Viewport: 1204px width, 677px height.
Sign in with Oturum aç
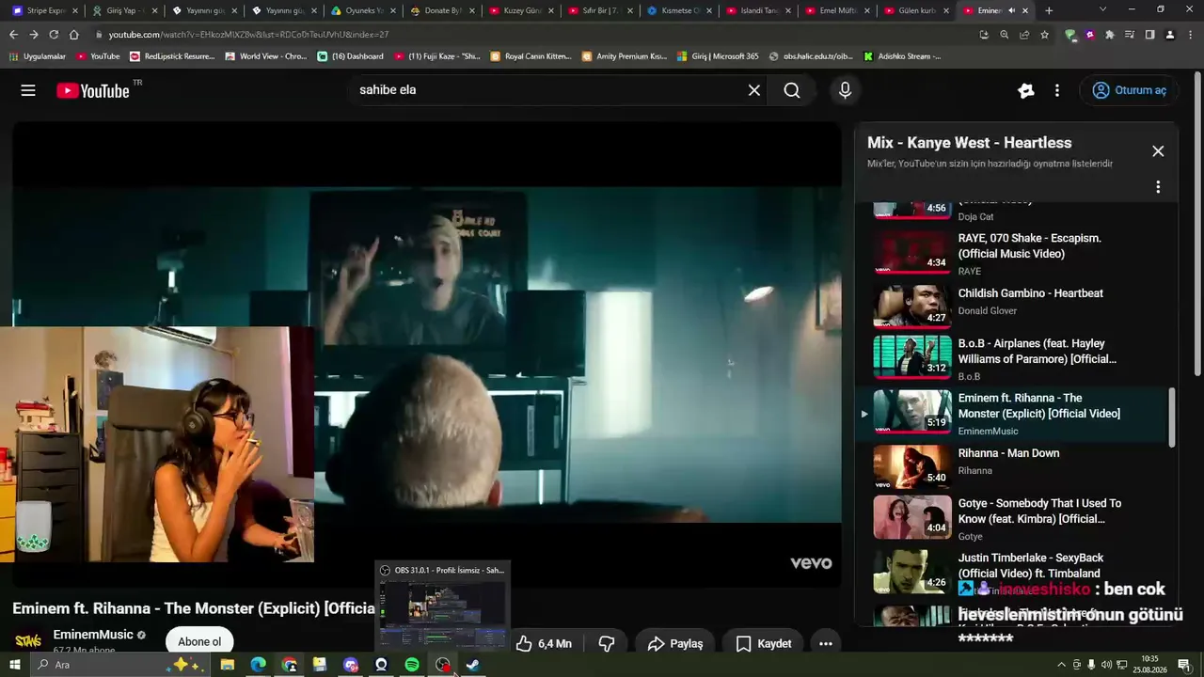coord(1130,90)
